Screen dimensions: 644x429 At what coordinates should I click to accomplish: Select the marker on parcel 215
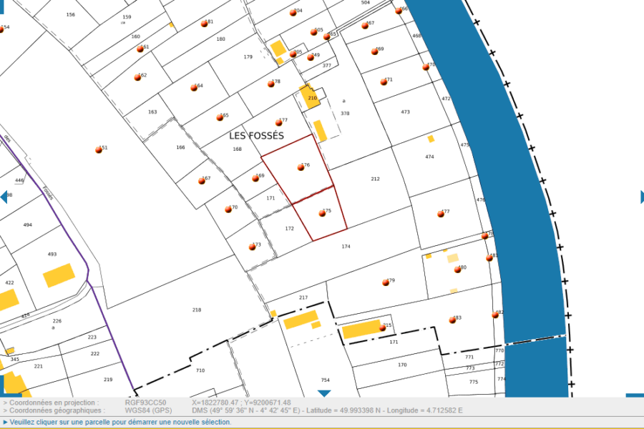(x=382, y=327)
